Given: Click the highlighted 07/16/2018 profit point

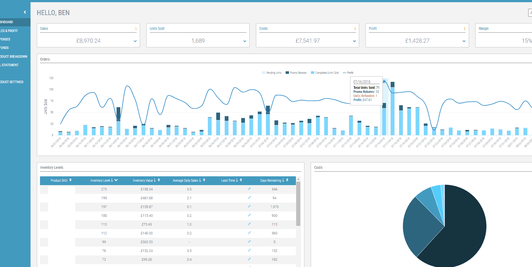Looking at the screenshot, I should (384, 82).
